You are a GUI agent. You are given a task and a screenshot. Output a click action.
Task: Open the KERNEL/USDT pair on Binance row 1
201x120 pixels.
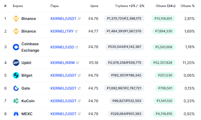63,19
